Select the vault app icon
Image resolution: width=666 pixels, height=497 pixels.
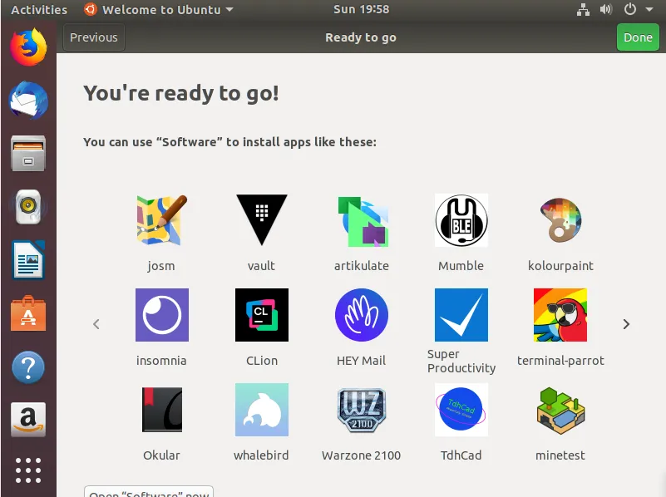261,220
